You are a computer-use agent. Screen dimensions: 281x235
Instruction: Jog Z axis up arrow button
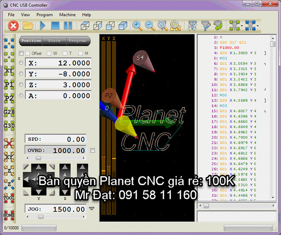click(x=65, y=167)
